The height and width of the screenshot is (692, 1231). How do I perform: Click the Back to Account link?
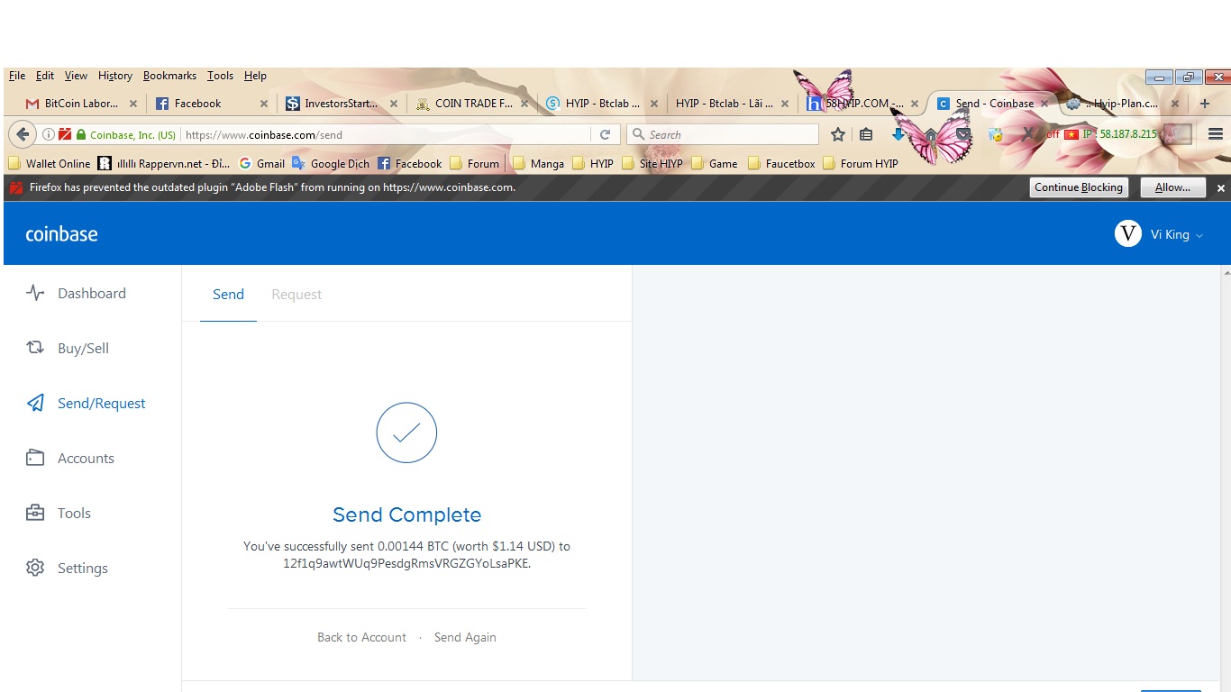[x=361, y=637]
